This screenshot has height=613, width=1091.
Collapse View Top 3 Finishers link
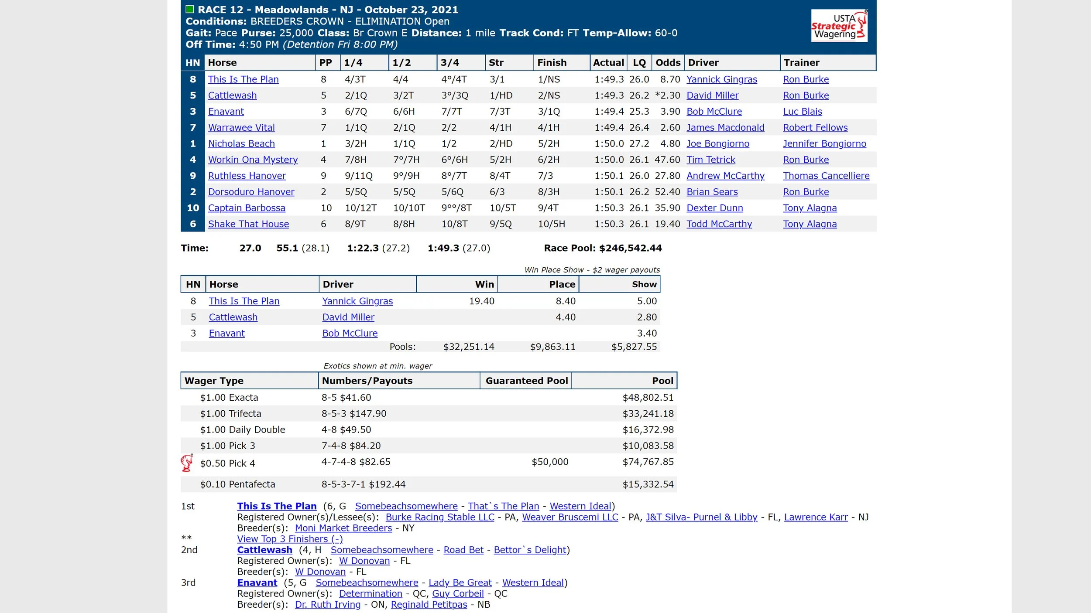pos(290,539)
